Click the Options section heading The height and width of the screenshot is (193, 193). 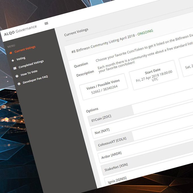[92, 110]
